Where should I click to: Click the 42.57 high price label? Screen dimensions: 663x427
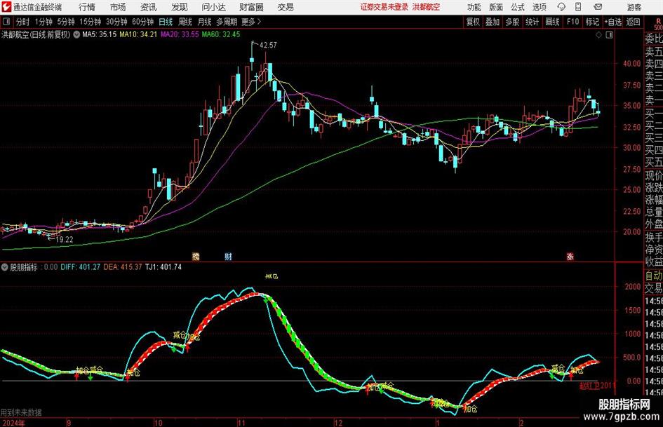pos(268,45)
